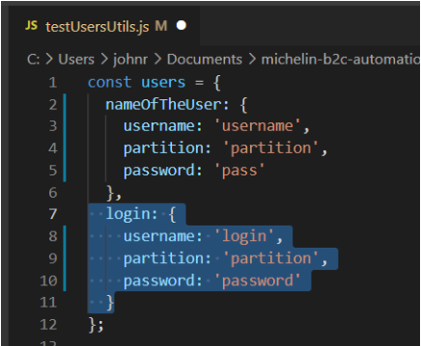Click the JS file icon on tab
Image resolution: width=421 pixels, height=346 pixels.
pyautogui.click(x=32, y=26)
